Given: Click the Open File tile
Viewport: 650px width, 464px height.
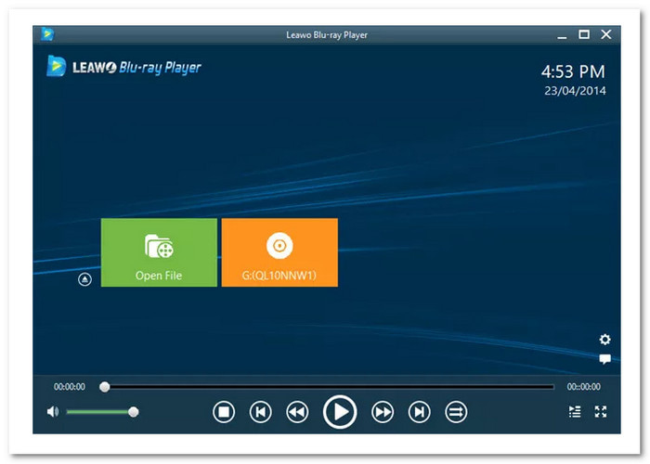Looking at the screenshot, I should (159, 252).
